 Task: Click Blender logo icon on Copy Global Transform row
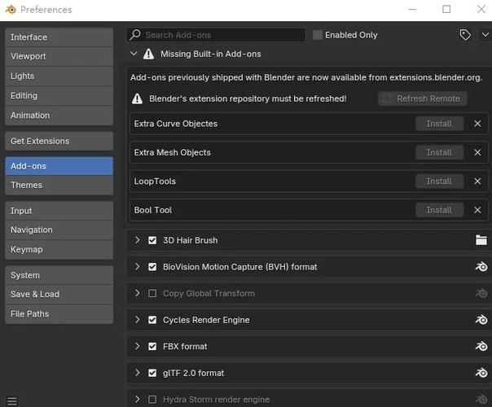click(x=481, y=294)
